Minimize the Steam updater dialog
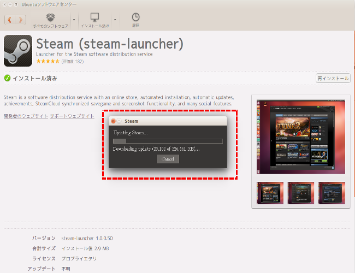Screen dimensions: 355x273 (x=119, y=121)
